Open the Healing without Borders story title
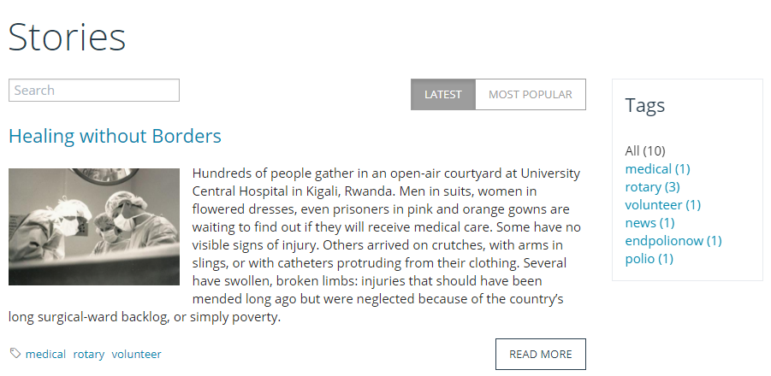The width and height of the screenshot is (771, 376). 115,136
